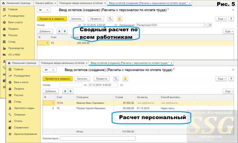The height and width of the screenshot is (143, 238).
Task: Click Добавить button in front window
Action: (x=51, y=91)
